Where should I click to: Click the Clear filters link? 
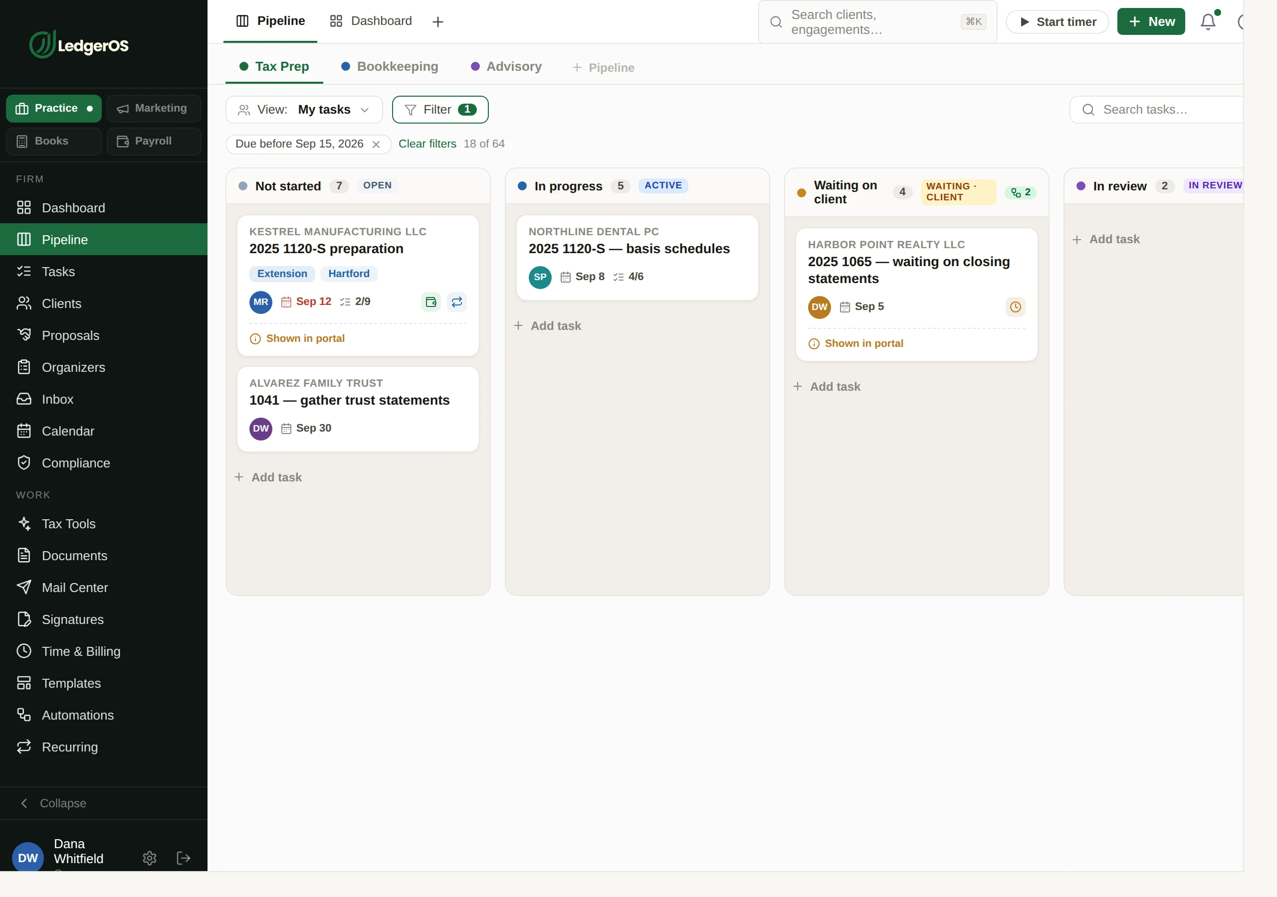[x=427, y=144]
